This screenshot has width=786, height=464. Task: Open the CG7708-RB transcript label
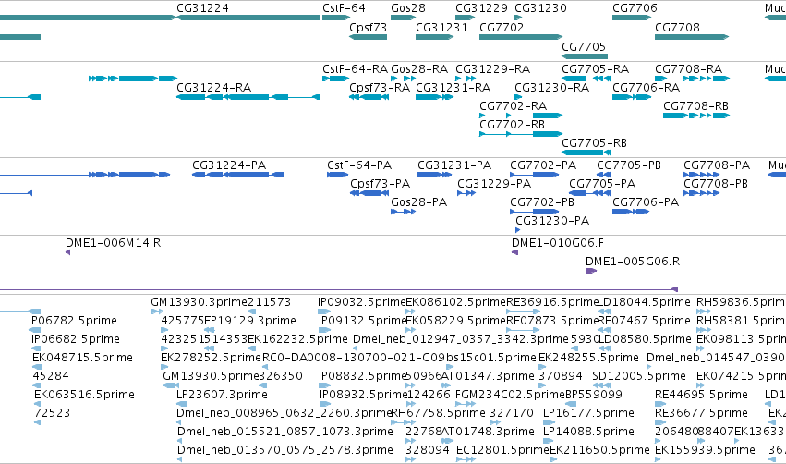click(x=695, y=106)
